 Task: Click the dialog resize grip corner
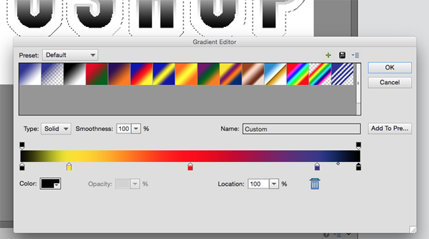[413, 229]
